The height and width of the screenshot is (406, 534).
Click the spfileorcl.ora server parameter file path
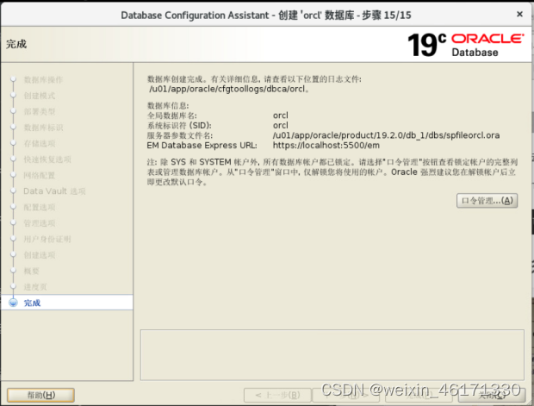pos(386,135)
